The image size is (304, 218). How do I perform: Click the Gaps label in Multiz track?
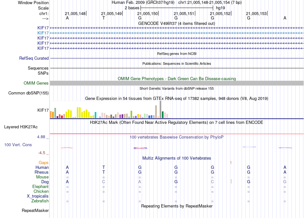click(x=44, y=163)
